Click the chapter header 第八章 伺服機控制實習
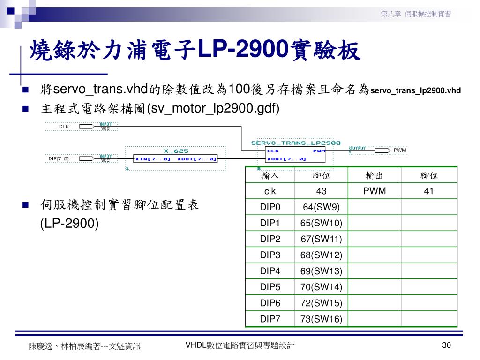This screenshot has width=480, height=360. coord(416,14)
